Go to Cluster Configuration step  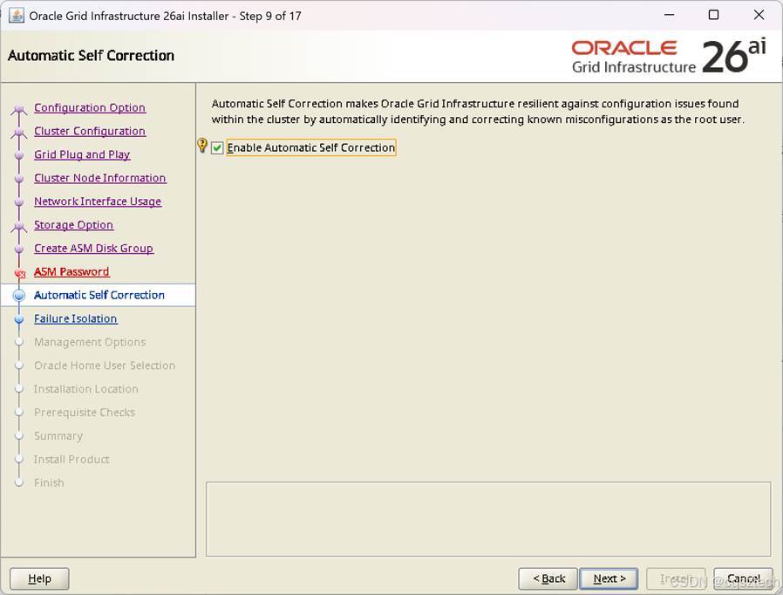coord(90,131)
